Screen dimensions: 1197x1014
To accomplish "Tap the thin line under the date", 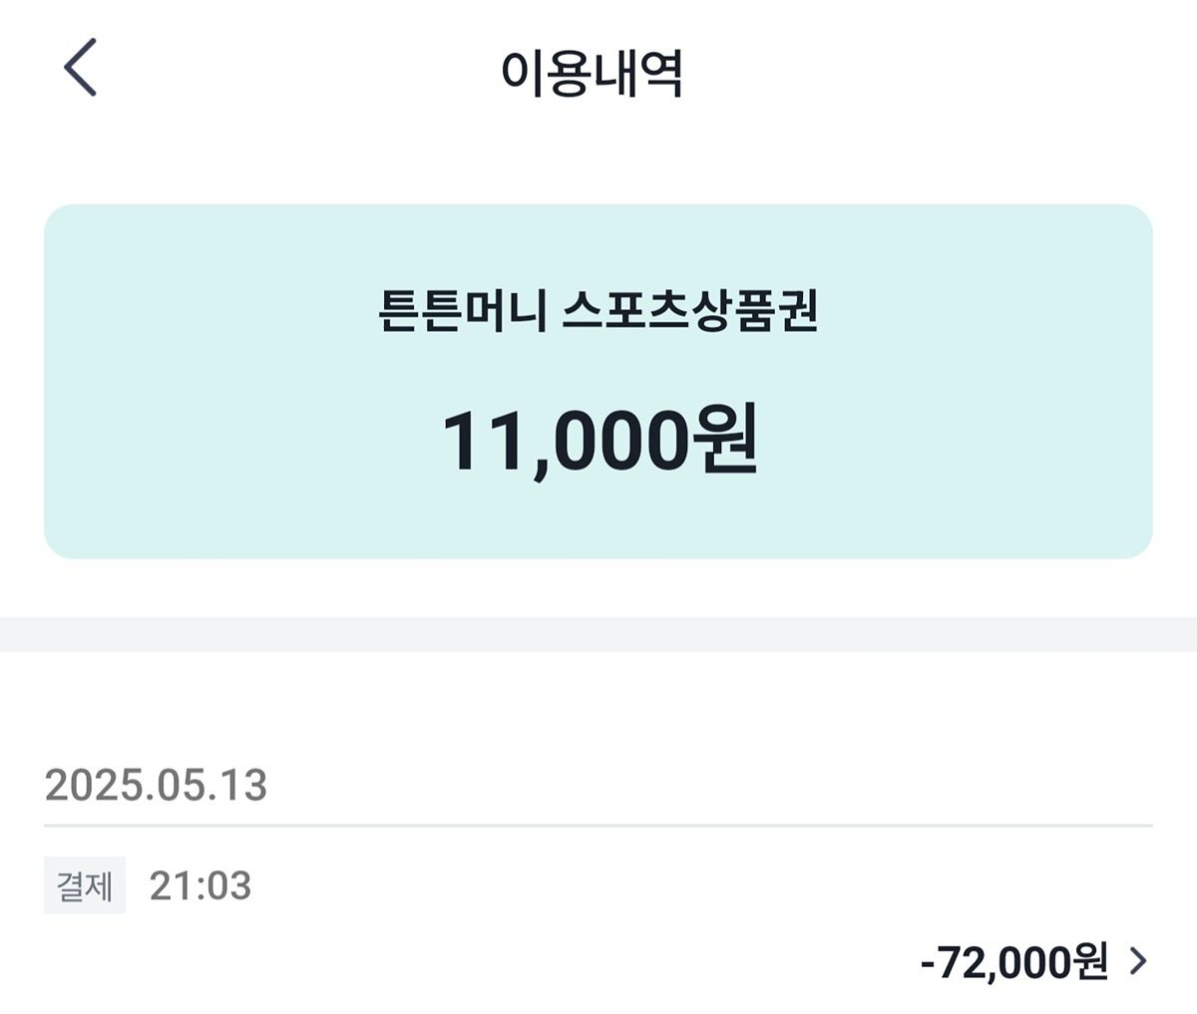I will 598,826.
